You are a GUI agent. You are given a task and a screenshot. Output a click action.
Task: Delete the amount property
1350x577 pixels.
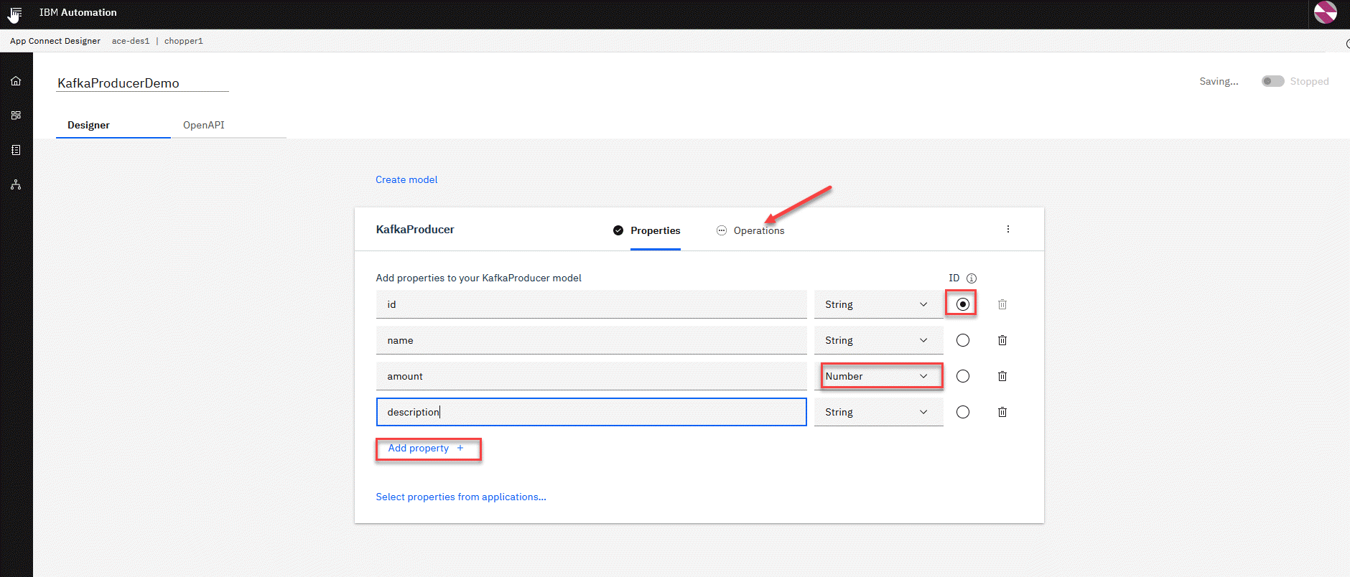click(1002, 376)
